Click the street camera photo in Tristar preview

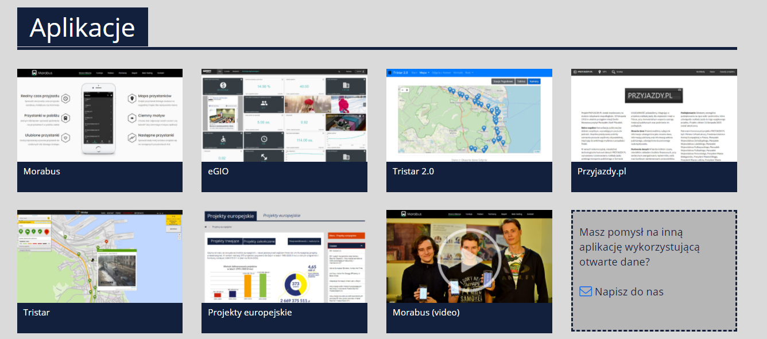(117, 271)
